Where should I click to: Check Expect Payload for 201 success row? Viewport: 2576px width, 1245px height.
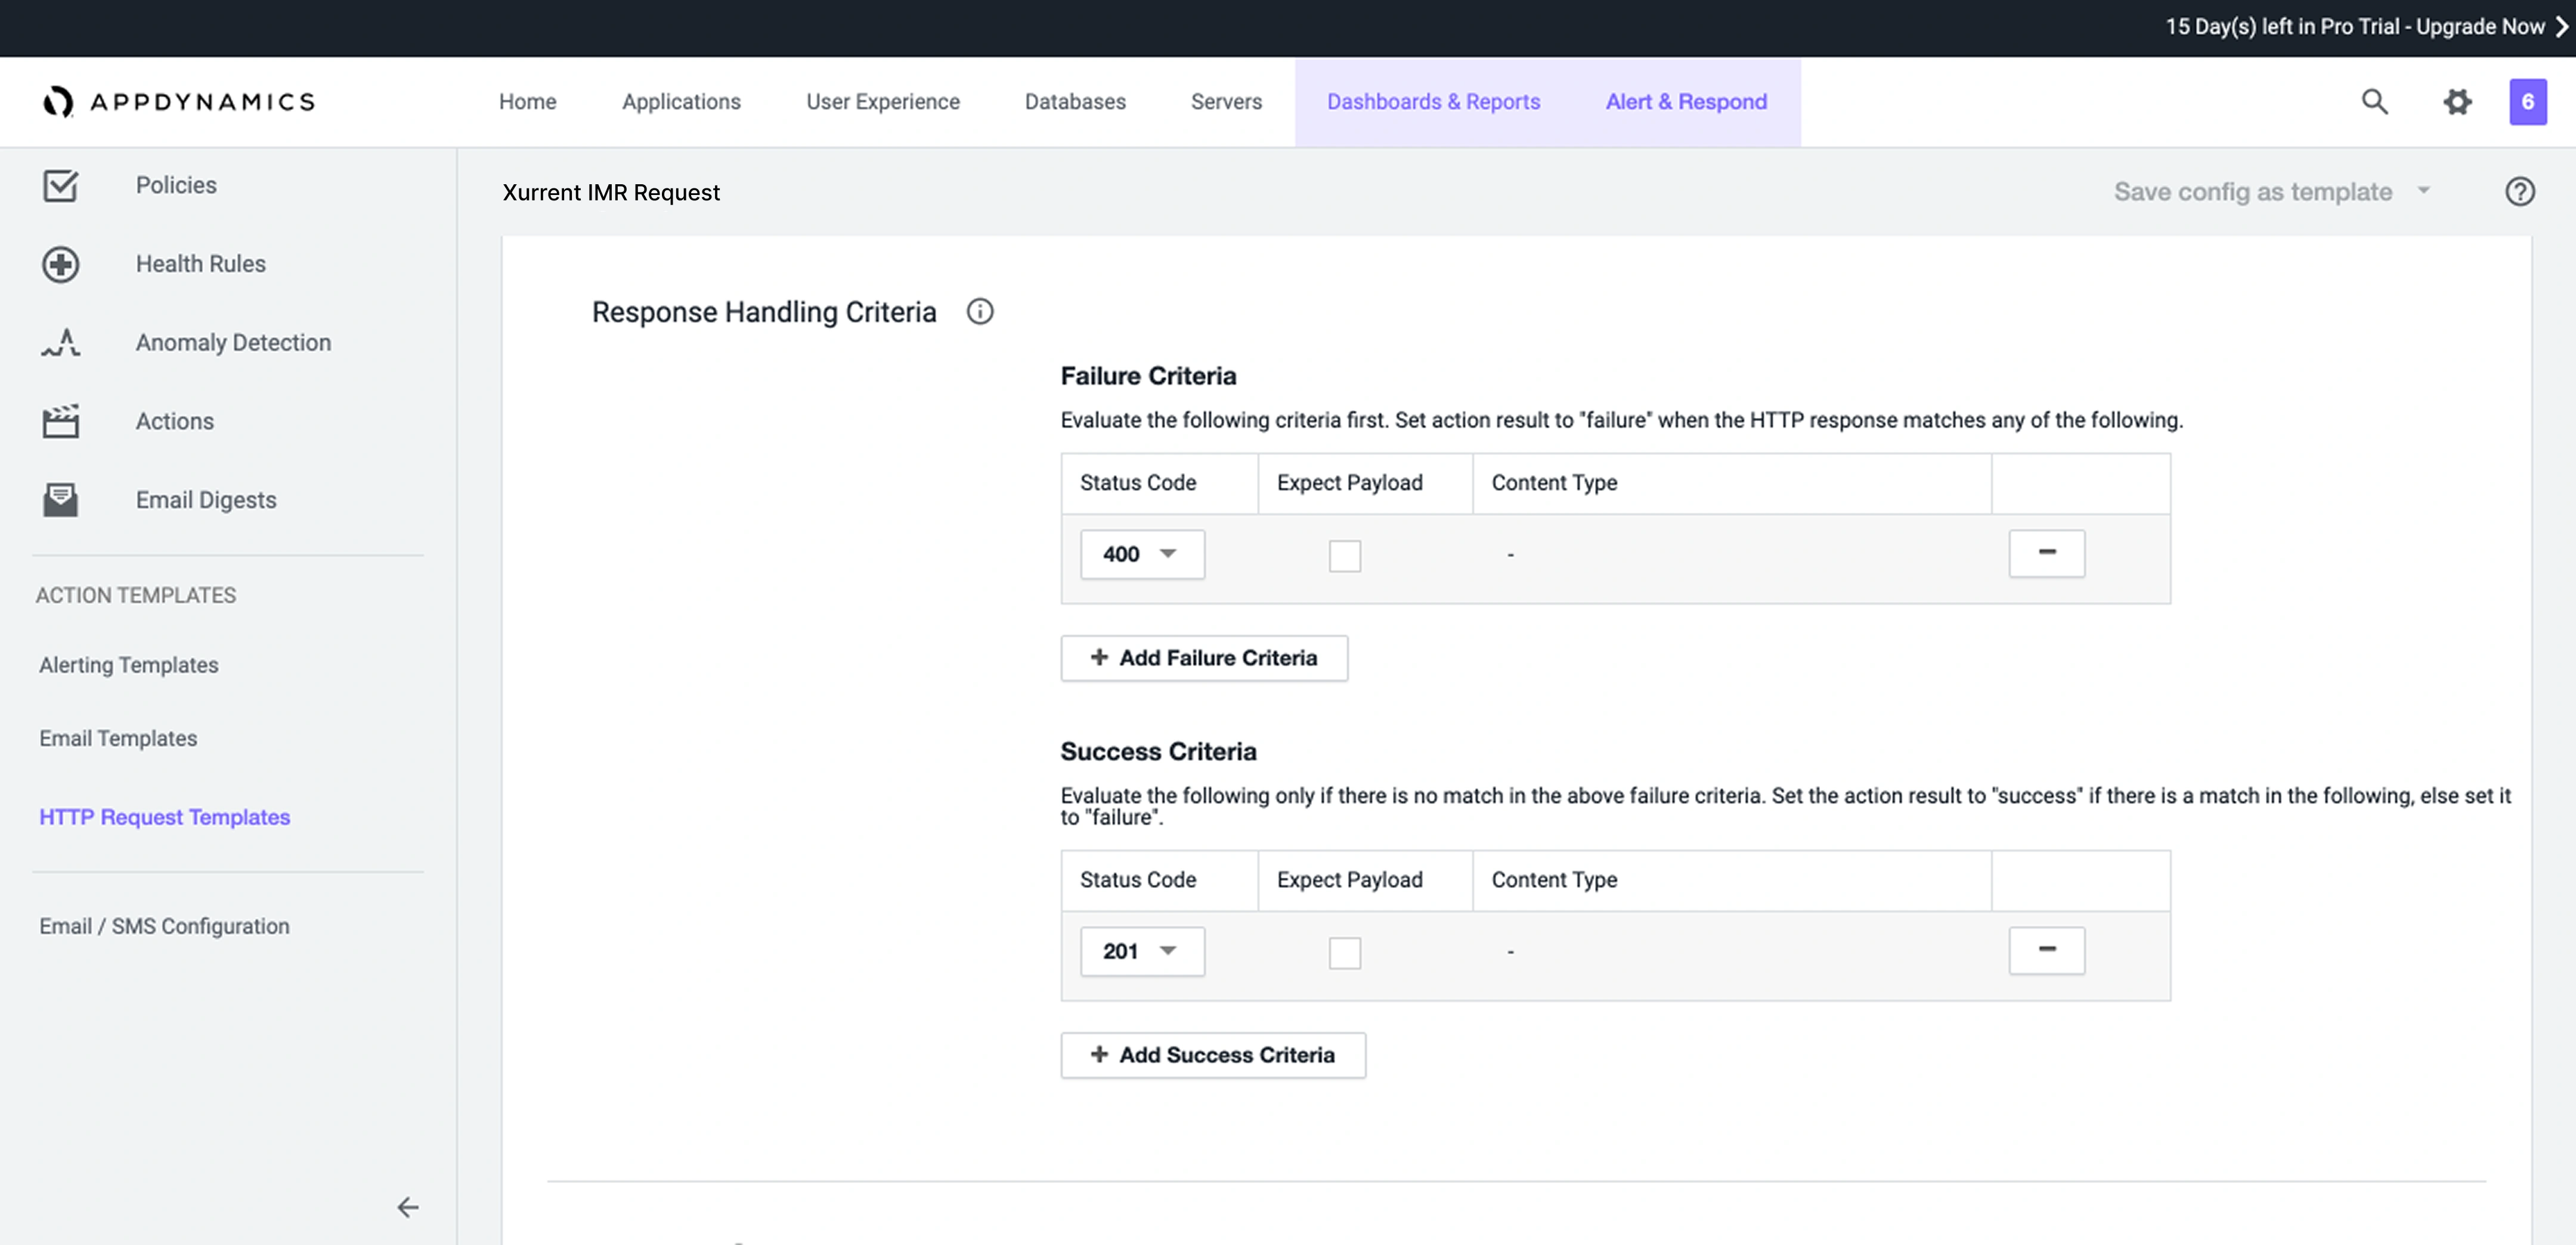(x=1344, y=953)
